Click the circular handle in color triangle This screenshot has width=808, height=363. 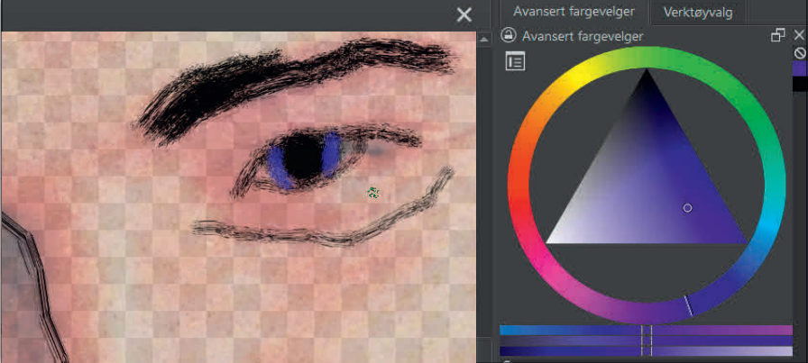[687, 208]
